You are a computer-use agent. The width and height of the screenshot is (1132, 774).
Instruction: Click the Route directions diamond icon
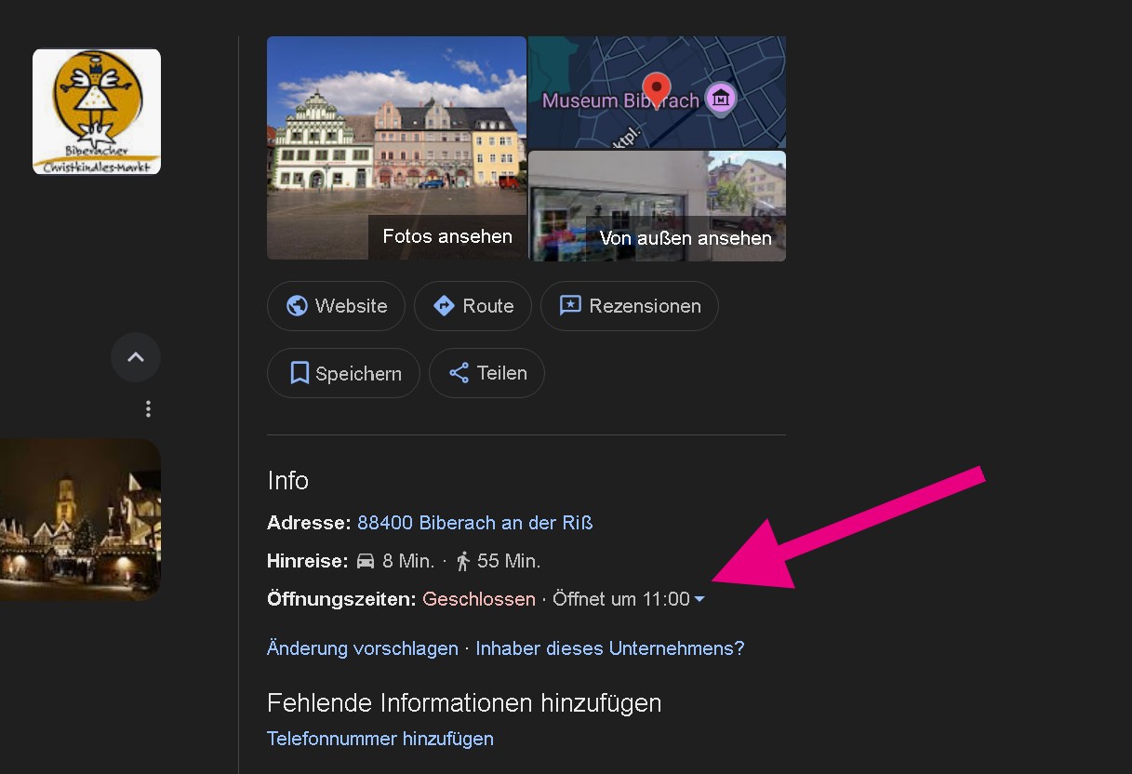point(444,306)
